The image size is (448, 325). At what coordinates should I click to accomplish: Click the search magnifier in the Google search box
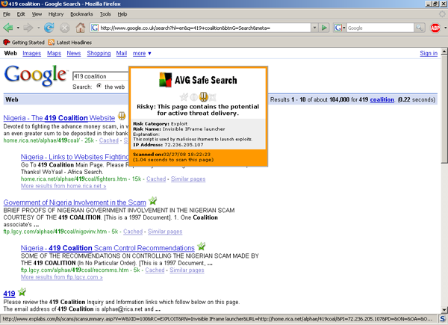419,28
